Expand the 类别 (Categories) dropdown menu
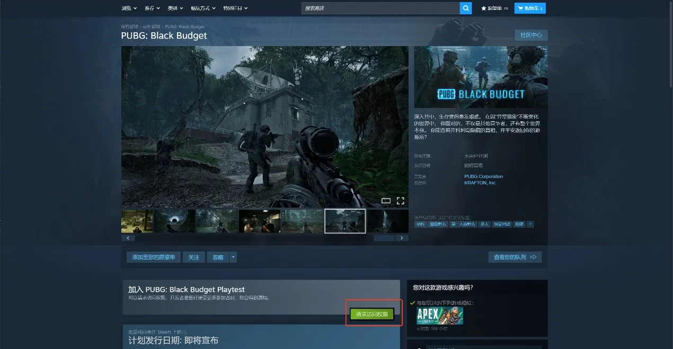This screenshot has height=349, width=673. point(175,8)
